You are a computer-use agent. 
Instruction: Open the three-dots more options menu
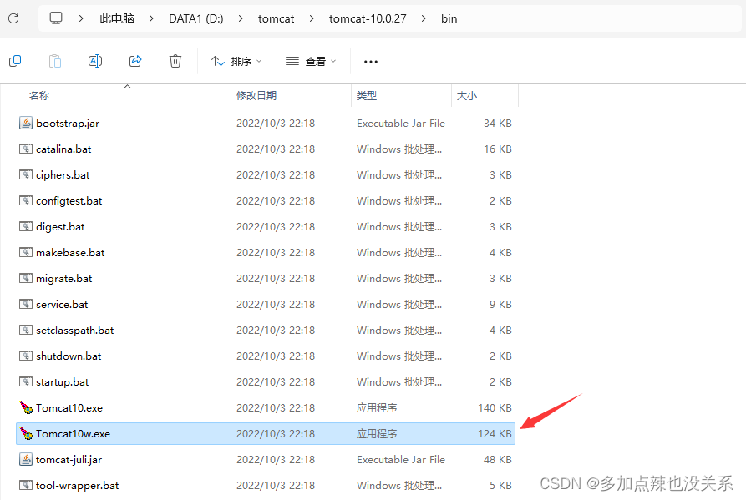click(371, 61)
